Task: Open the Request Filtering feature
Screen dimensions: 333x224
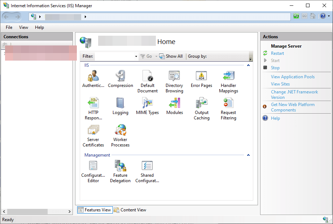Action: click(228, 109)
